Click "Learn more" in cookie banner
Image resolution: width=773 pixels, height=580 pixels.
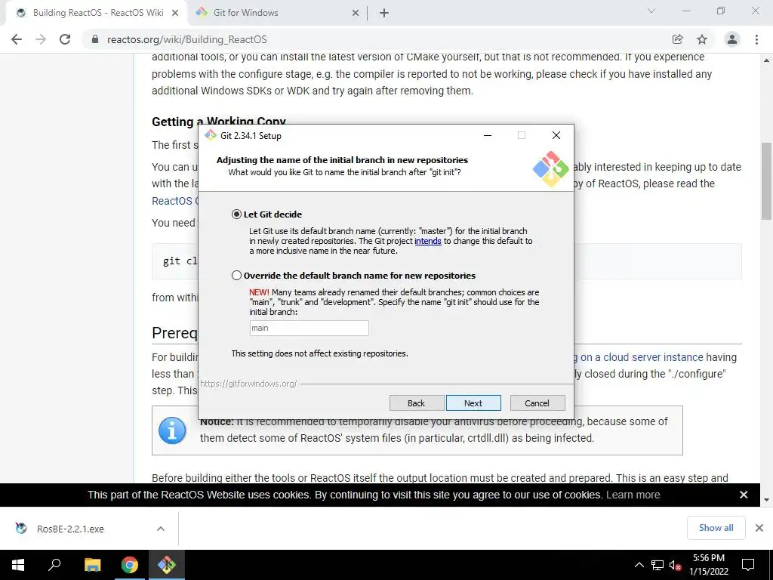click(x=633, y=495)
